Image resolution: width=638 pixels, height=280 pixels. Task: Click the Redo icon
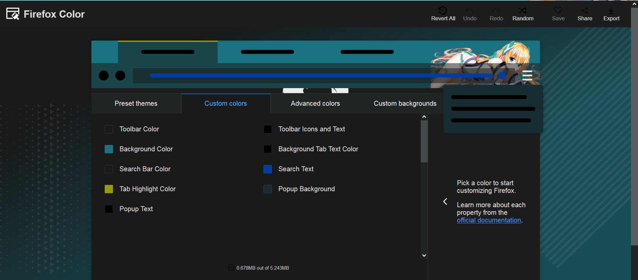(496, 10)
